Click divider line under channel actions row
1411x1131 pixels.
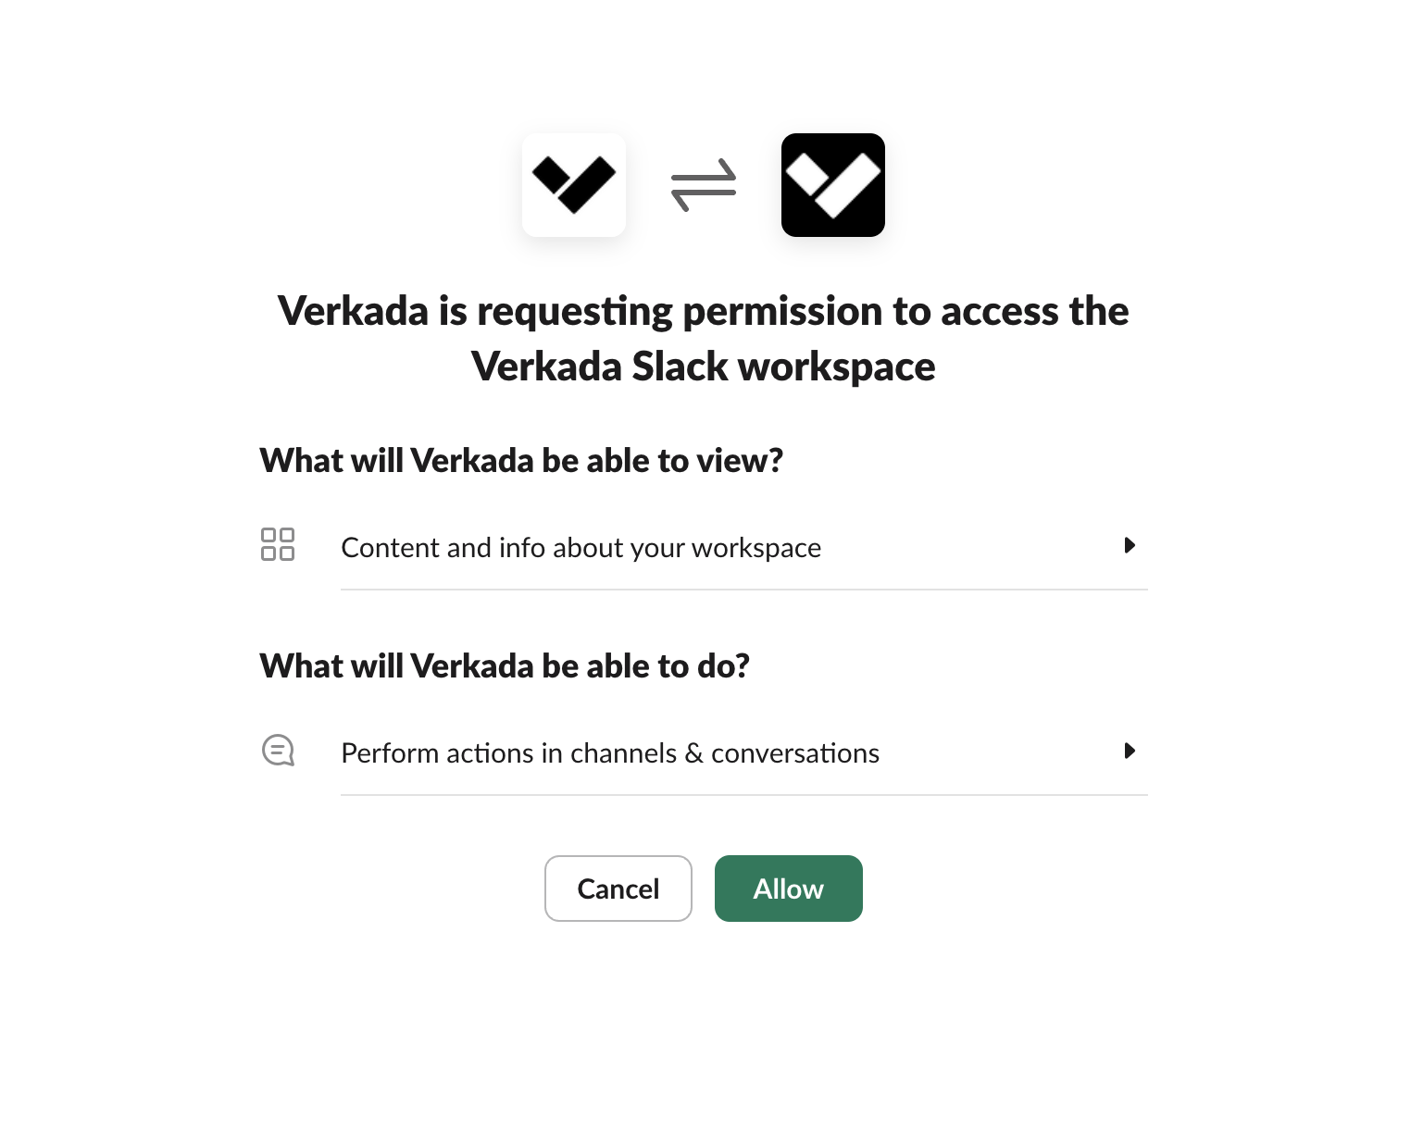click(x=743, y=795)
